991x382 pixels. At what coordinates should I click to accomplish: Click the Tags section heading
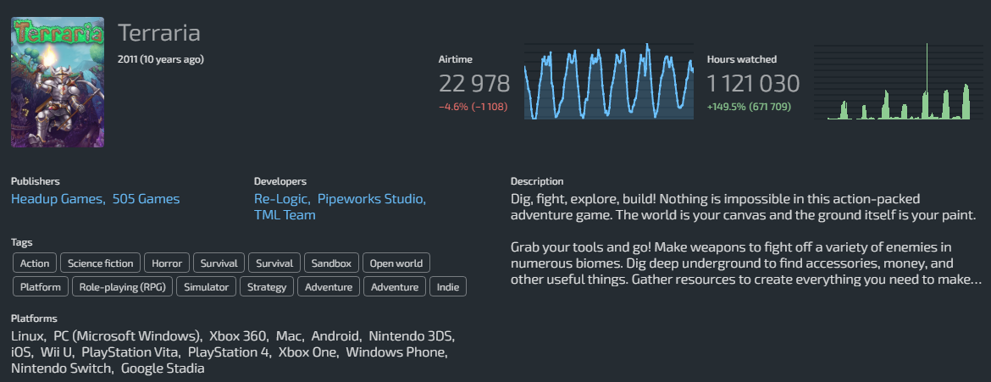click(21, 242)
